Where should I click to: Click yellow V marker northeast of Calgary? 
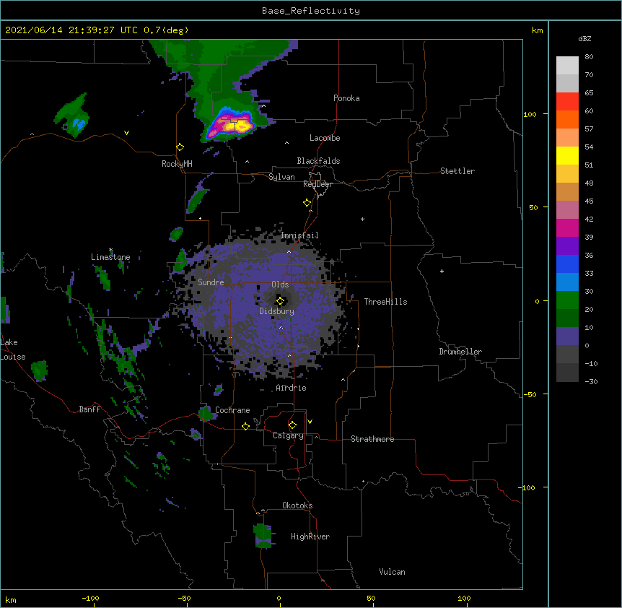click(x=310, y=422)
